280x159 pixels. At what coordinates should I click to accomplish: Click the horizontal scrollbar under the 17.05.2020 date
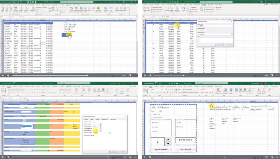coord(185,145)
